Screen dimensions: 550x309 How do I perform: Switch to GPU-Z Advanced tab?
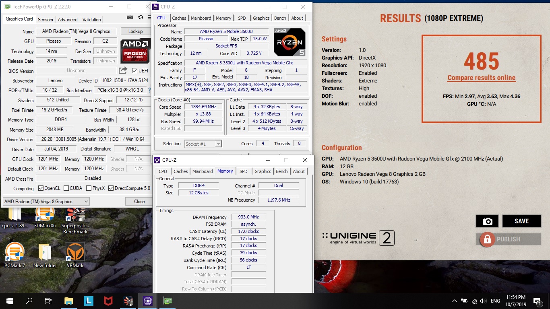68,19
